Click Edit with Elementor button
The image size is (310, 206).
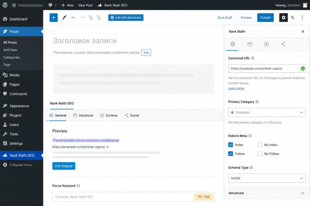[126, 17]
